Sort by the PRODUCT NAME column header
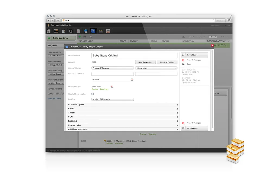The height and width of the screenshot is (172, 278). point(86,41)
